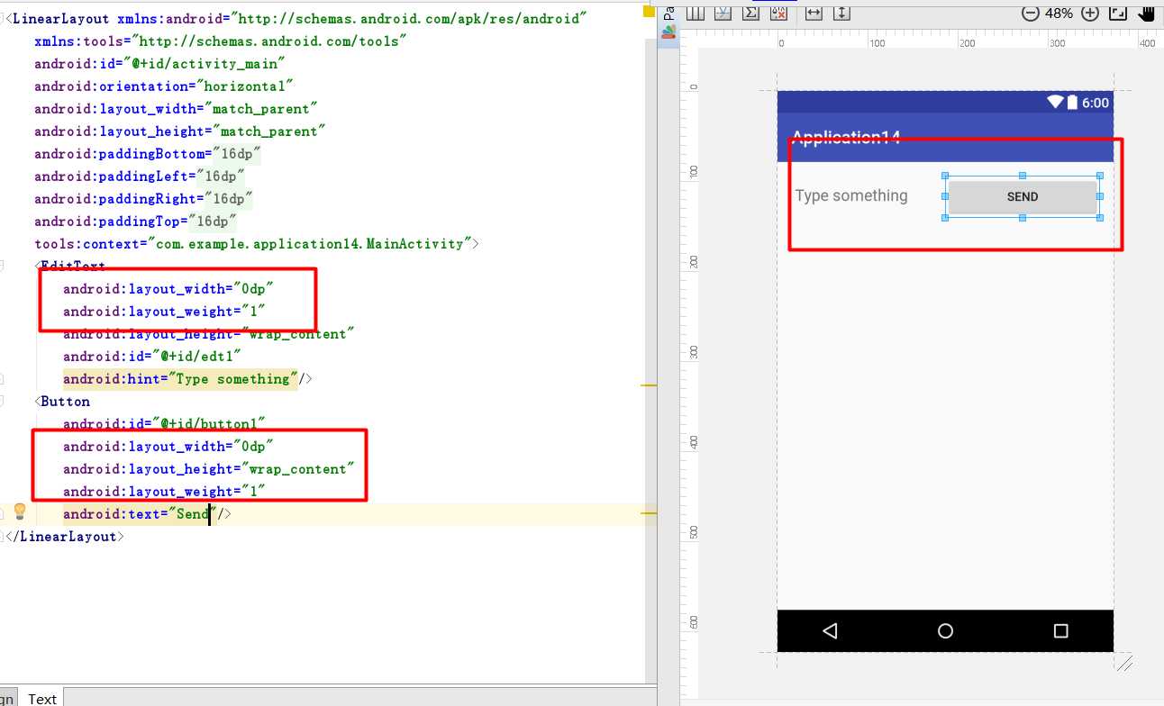The height and width of the screenshot is (706, 1164).
Task: Click the battery icon in preview status bar
Action: pyautogui.click(x=1072, y=103)
